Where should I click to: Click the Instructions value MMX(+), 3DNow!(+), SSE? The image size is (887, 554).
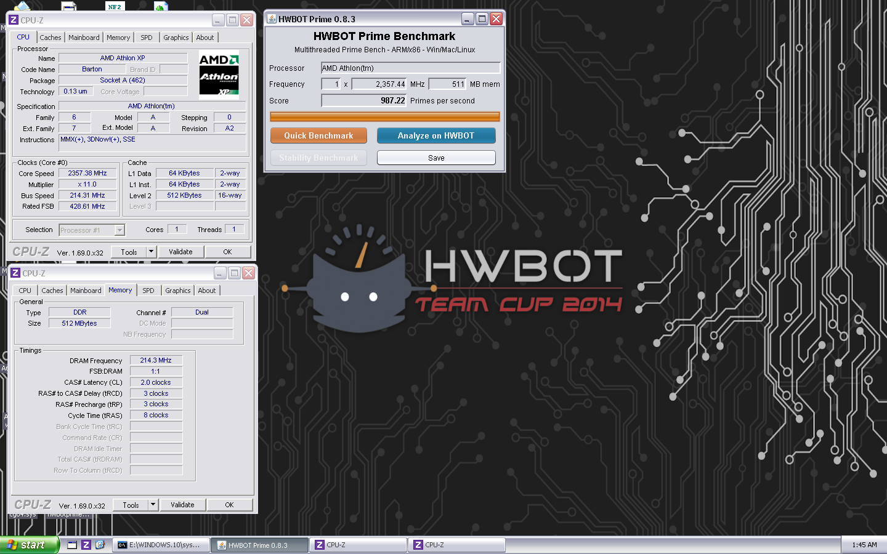tap(153, 142)
